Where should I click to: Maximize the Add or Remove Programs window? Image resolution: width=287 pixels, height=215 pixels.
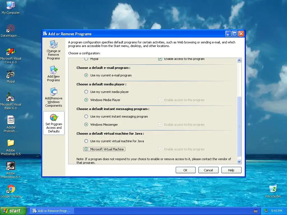(x=235, y=34)
